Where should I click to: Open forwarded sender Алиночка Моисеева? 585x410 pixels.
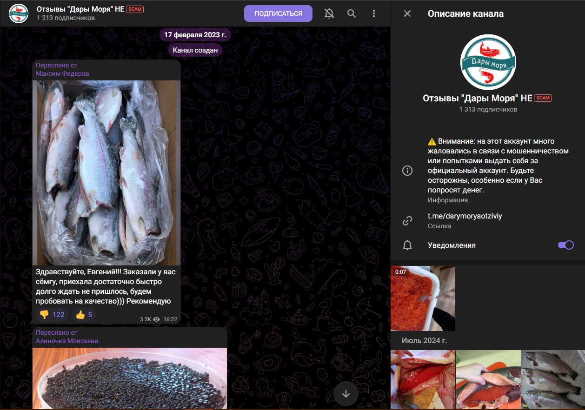tap(67, 341)
